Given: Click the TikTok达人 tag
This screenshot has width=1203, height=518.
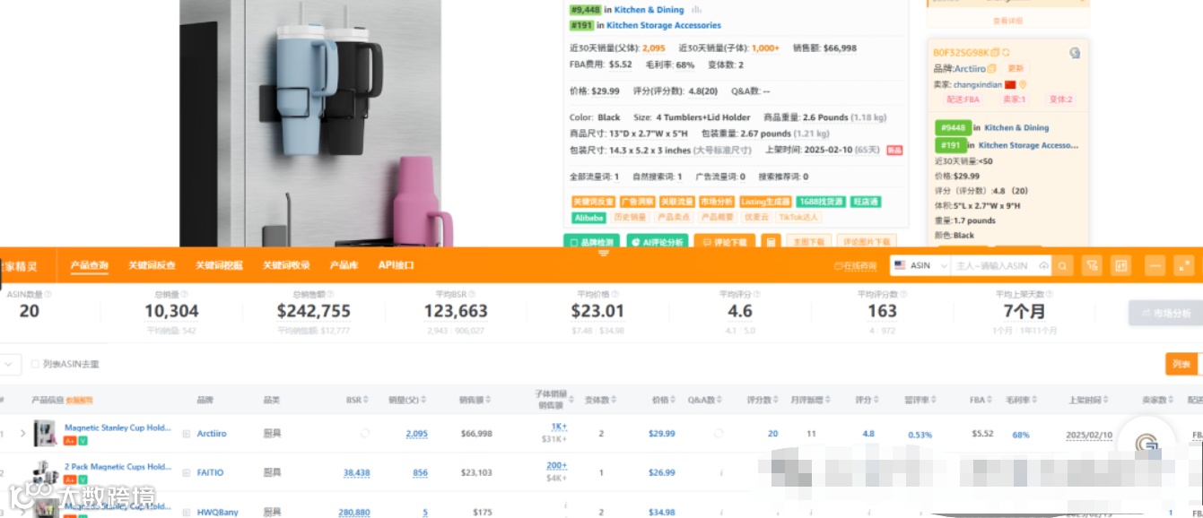Looking at the screenshot, I should [x=798, y=217].
